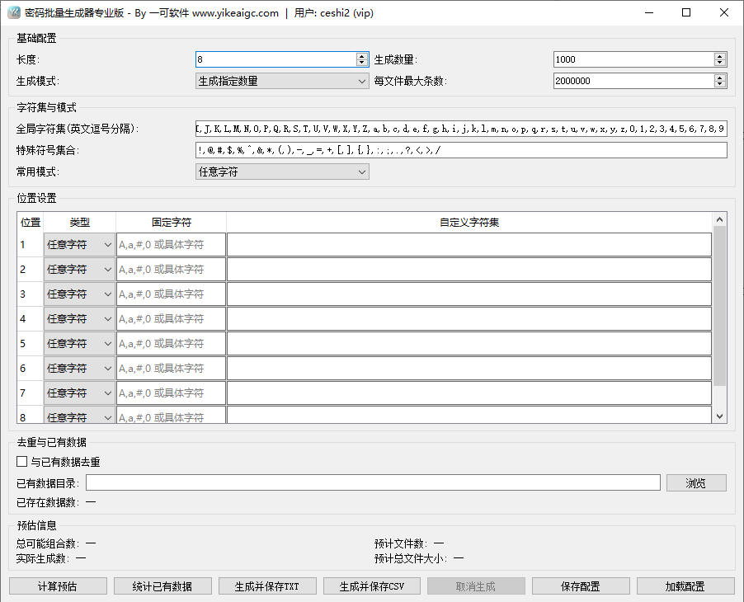Image resolution: width=744 pixels, height=602 pixels.
Task: Increase 每文件最大条数 using the stepper
Action: [719, 77]
